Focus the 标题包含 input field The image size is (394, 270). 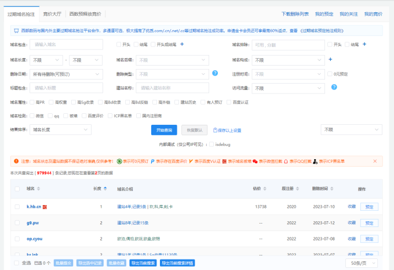66,88
